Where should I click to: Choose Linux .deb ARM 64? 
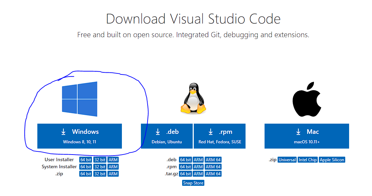coord(213,160)
